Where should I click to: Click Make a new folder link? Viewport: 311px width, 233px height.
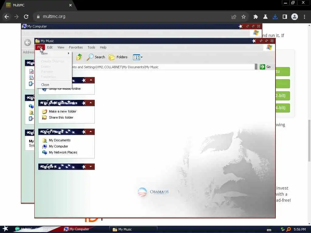tap(63, 111)
